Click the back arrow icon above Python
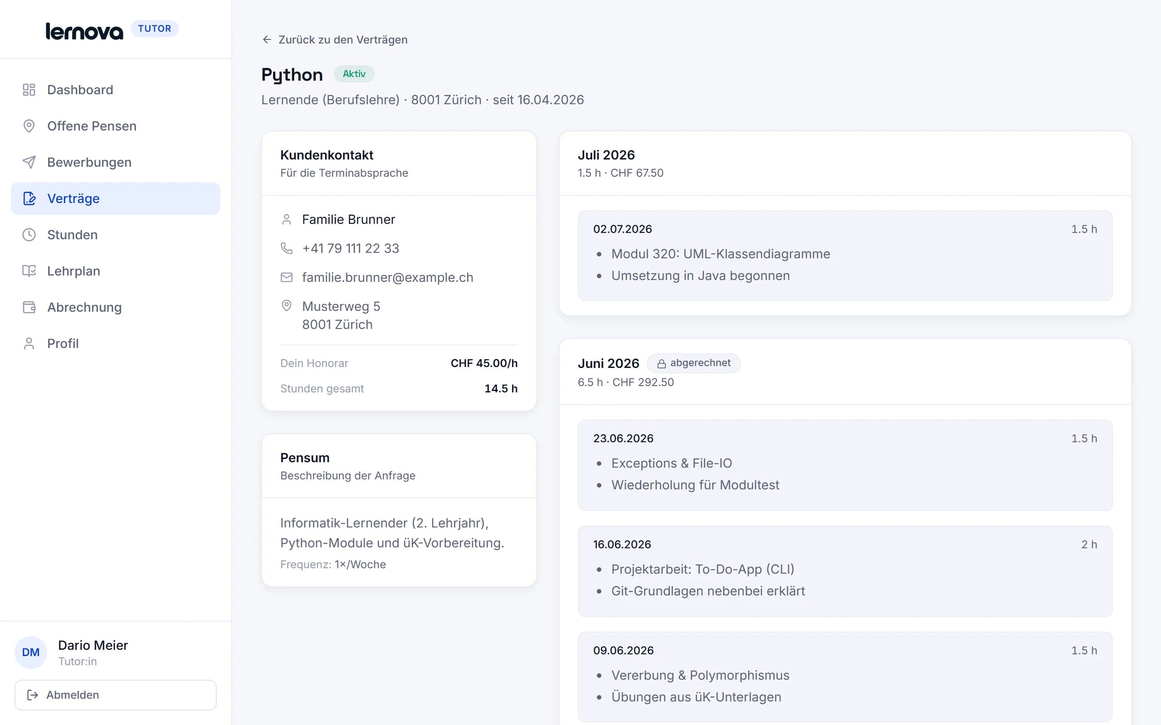Screen dimensions: 1161x725 267,39
